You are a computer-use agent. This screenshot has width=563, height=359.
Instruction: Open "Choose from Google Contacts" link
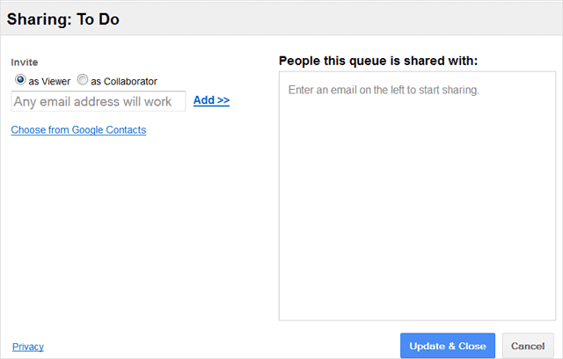click(78, 130)
